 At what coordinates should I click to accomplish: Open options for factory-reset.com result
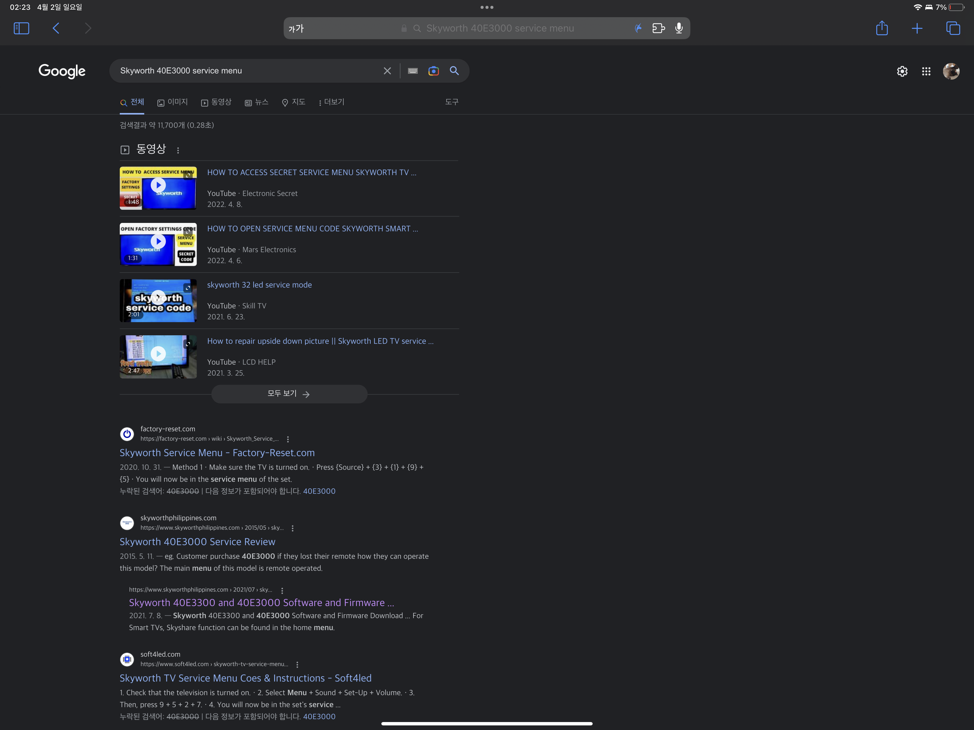click(x=288, y=439)
